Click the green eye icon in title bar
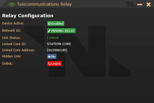Screen dimensions: 154x103 (12, 4)
